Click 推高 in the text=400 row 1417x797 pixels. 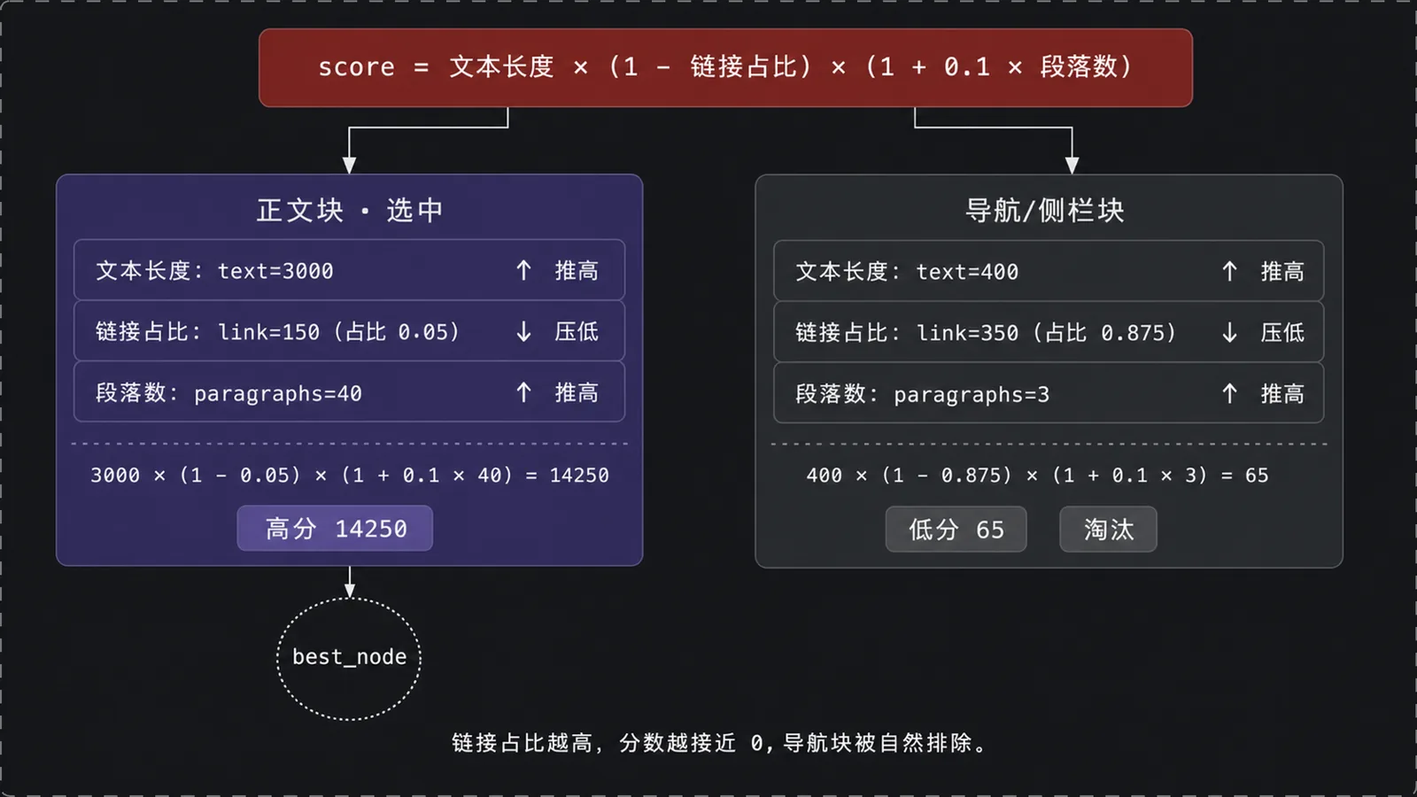(1282, 271)
